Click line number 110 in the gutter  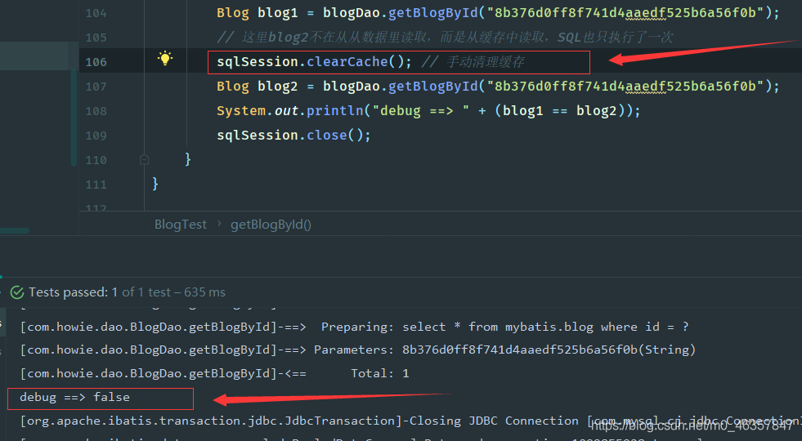(x=96, y=160)
